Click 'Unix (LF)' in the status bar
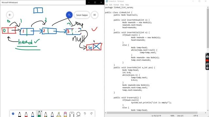This screenshot has height=117, width=209. coord(180,116)
